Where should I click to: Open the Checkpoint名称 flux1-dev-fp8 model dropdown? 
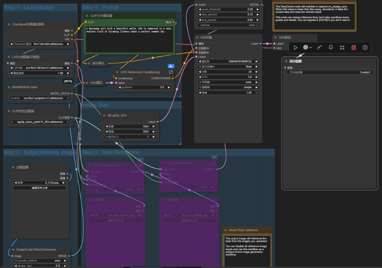[40, 44]
